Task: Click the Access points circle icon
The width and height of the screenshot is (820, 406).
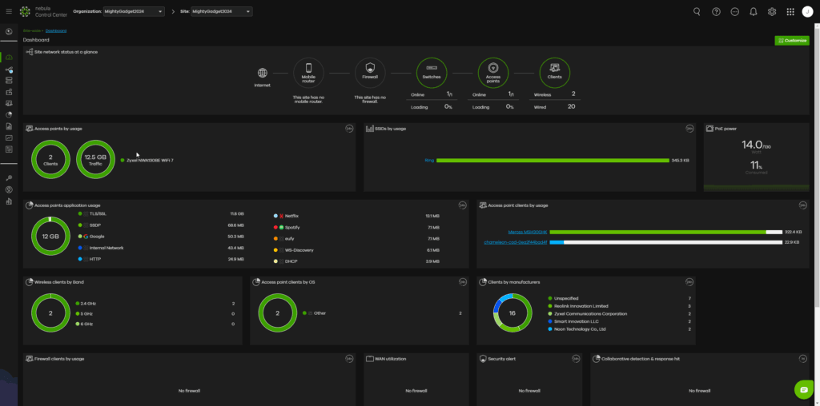Action: 492,72
